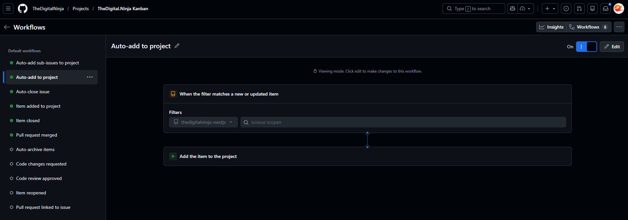The image size is (628, 220).
Task: Open the pull requests icon in header
Action: (579, 9)
